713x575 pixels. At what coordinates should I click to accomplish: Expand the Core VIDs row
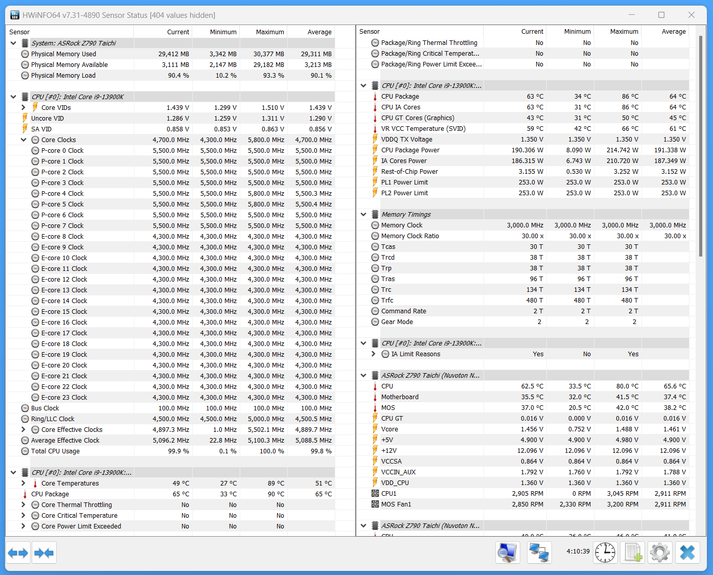click(24, 108)
